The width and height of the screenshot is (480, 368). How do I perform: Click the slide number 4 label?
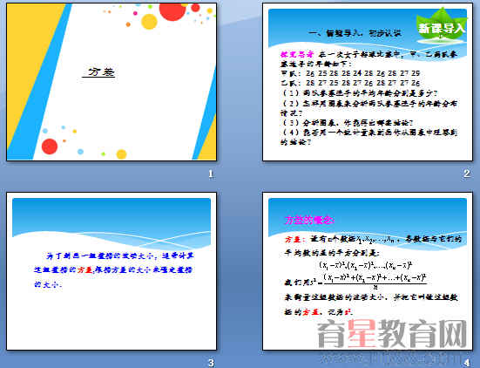coord(467,363)
